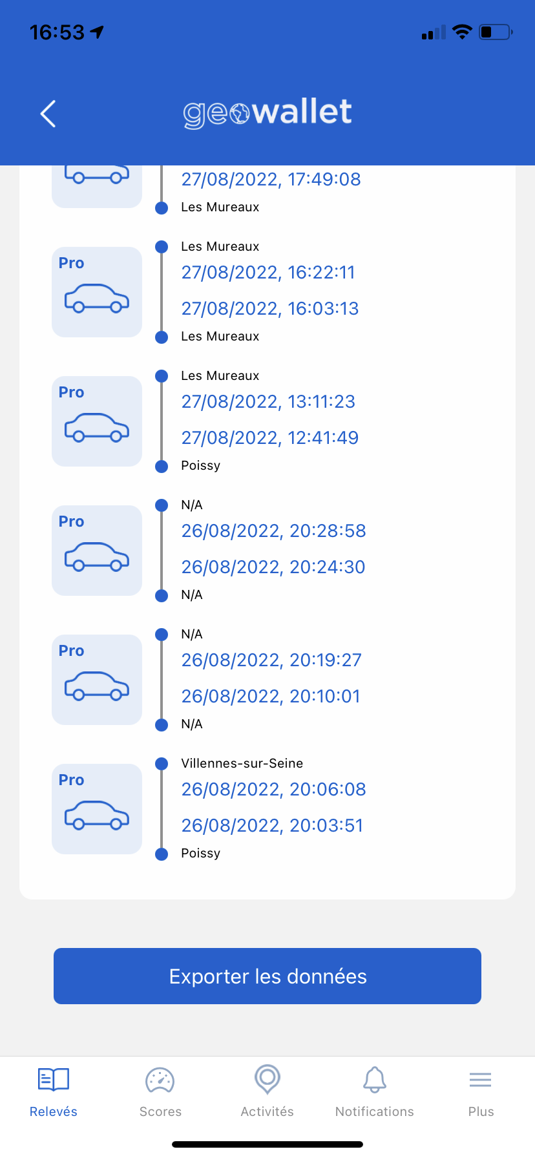Open trip dated 26/08/2022, 20:10:01
Screen dimensions: 535x1158
click(270, 696)
